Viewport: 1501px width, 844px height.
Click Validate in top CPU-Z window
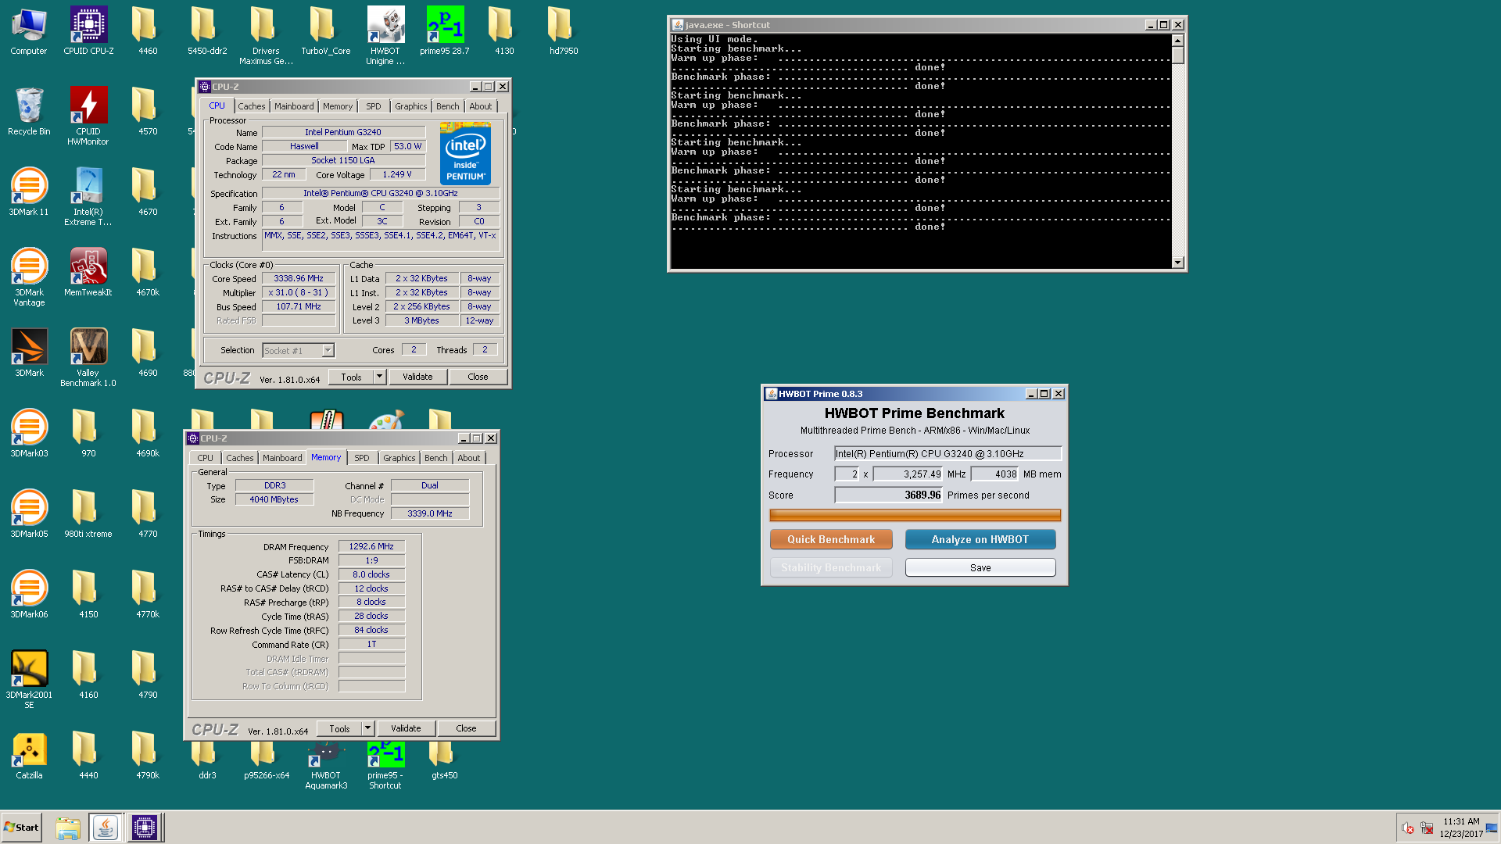(x=417, y=377)
